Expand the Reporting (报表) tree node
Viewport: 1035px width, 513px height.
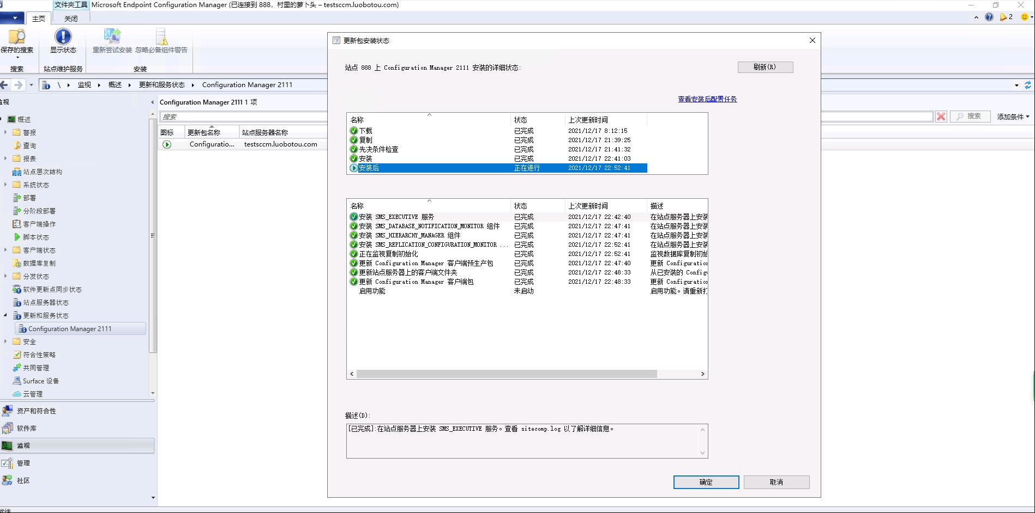(x=5, y=158)
